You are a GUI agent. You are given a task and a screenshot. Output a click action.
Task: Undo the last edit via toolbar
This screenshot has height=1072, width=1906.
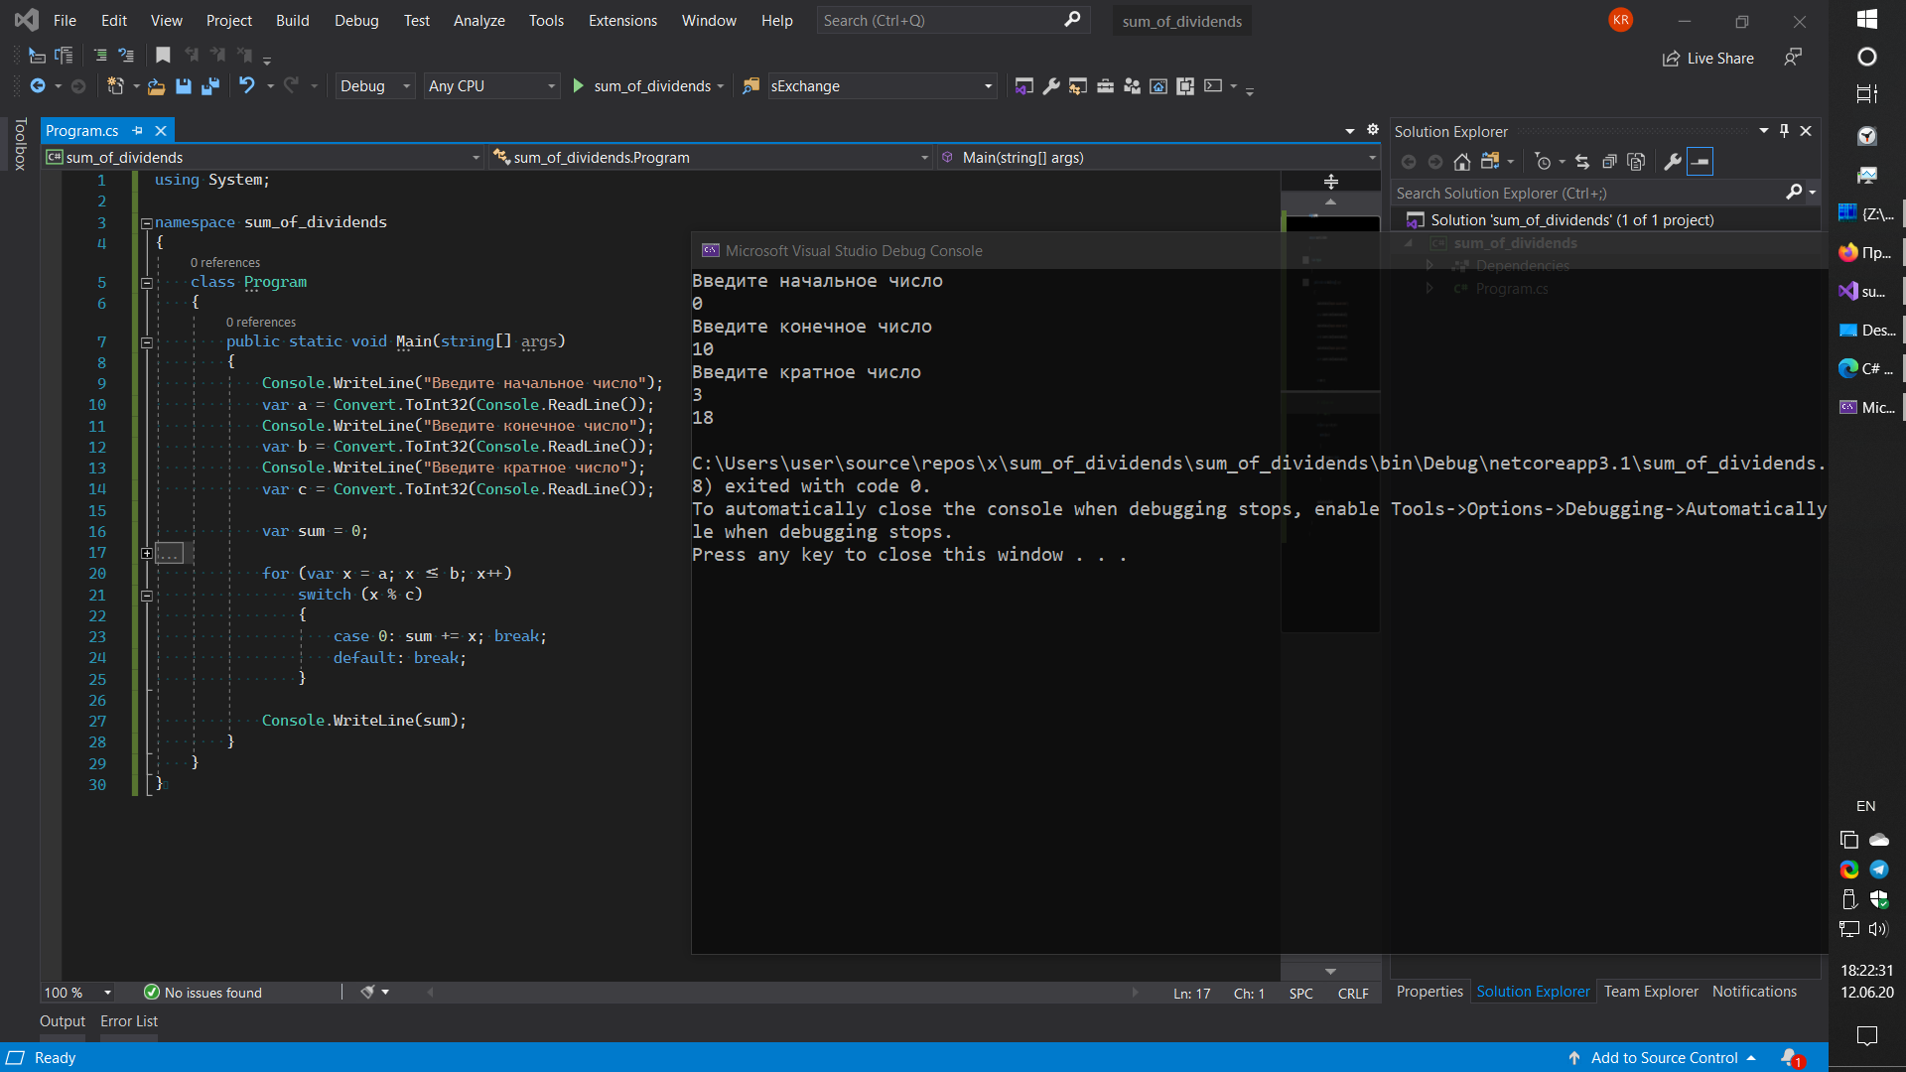pyautogui.click(x=247, y=86)
